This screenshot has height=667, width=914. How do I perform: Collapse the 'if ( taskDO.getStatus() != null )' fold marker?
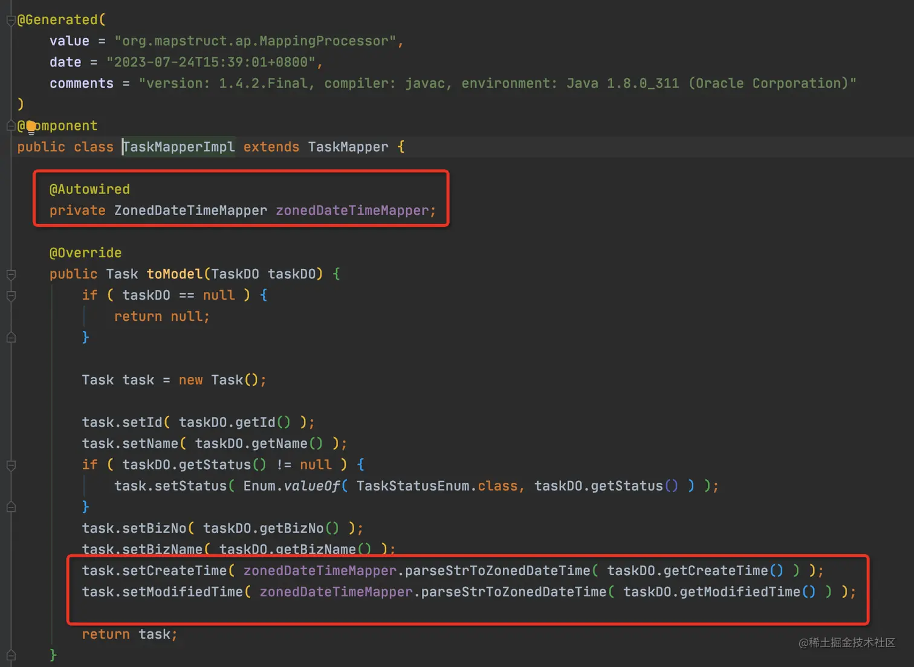10,465
